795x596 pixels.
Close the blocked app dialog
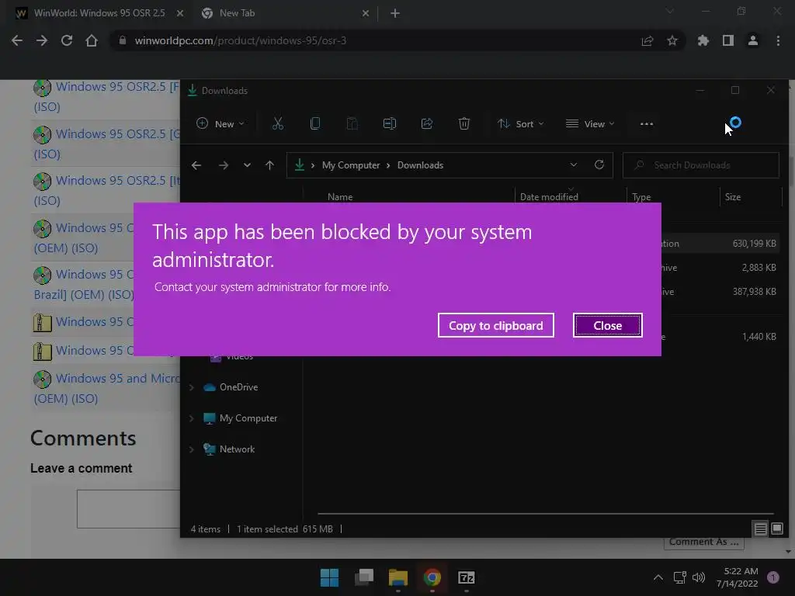[607, 325]
